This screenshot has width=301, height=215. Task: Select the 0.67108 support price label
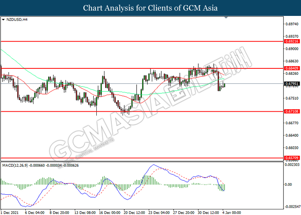292,111
